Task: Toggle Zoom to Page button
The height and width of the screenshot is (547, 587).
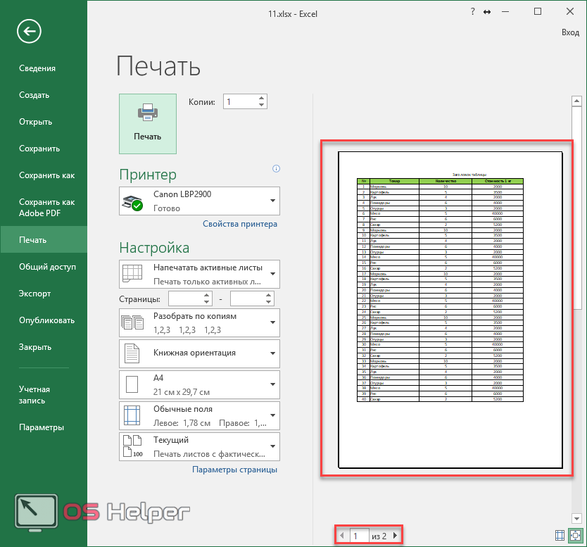Action: [576, 536]
